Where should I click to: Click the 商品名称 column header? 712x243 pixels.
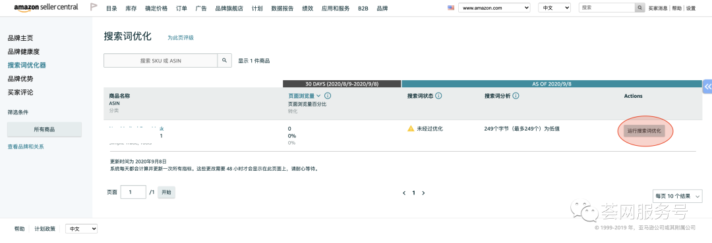(x=120, y=96)
